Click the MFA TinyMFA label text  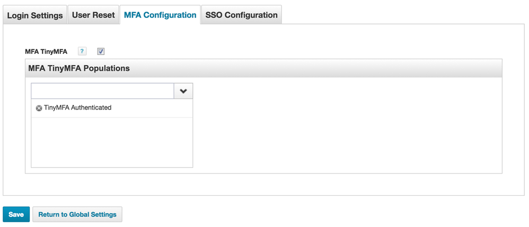(x=46, y=51)
